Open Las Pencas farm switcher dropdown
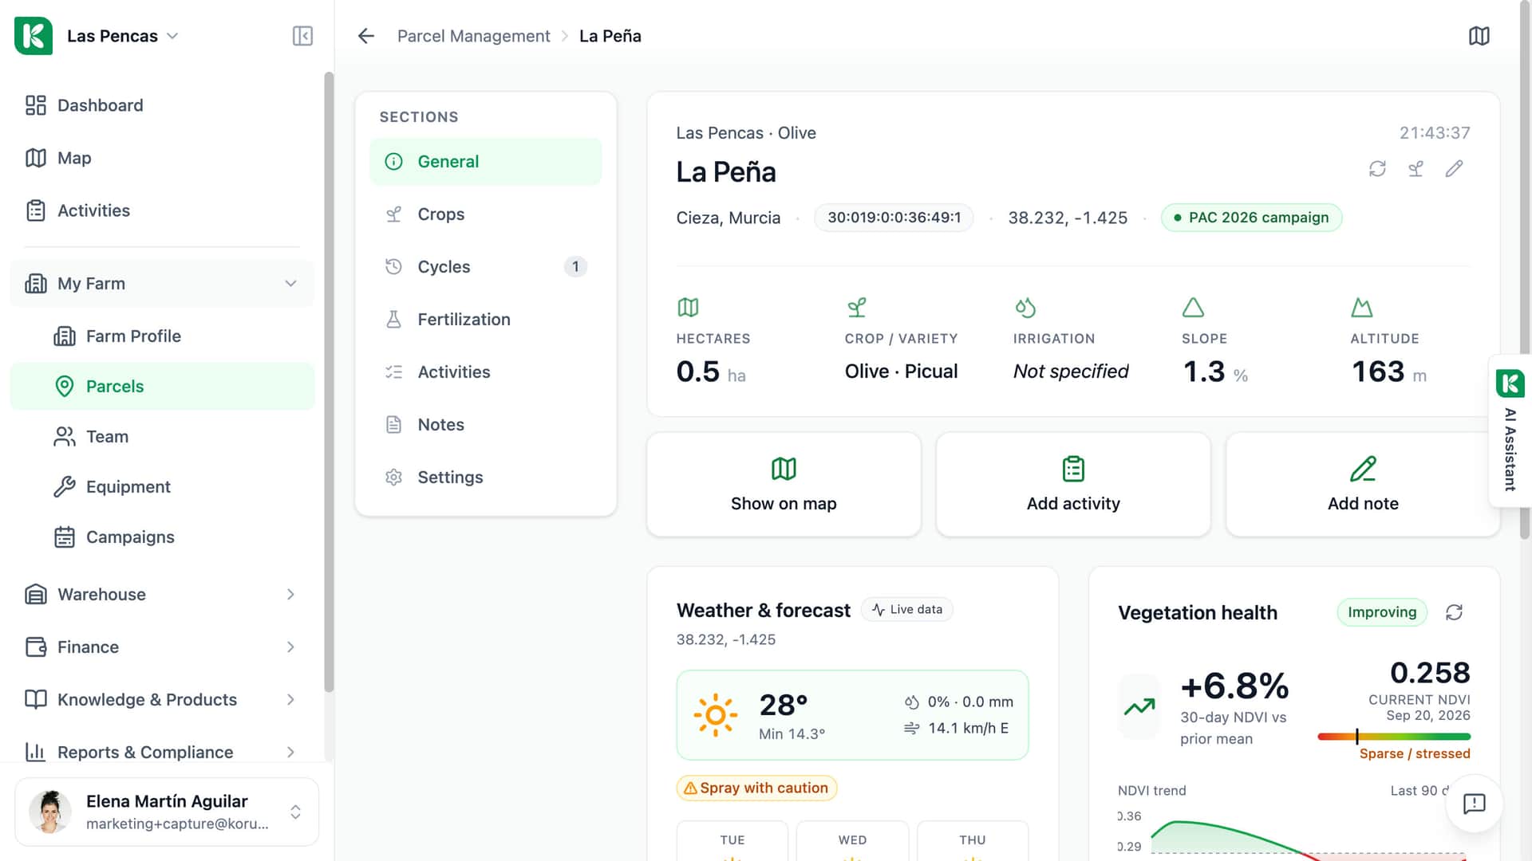This screenshot has height=861, width=1532. point(123,36)
